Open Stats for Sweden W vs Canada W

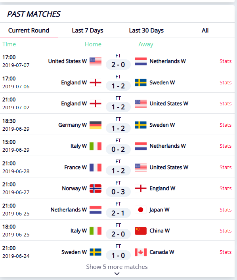[x=226, y=252]
